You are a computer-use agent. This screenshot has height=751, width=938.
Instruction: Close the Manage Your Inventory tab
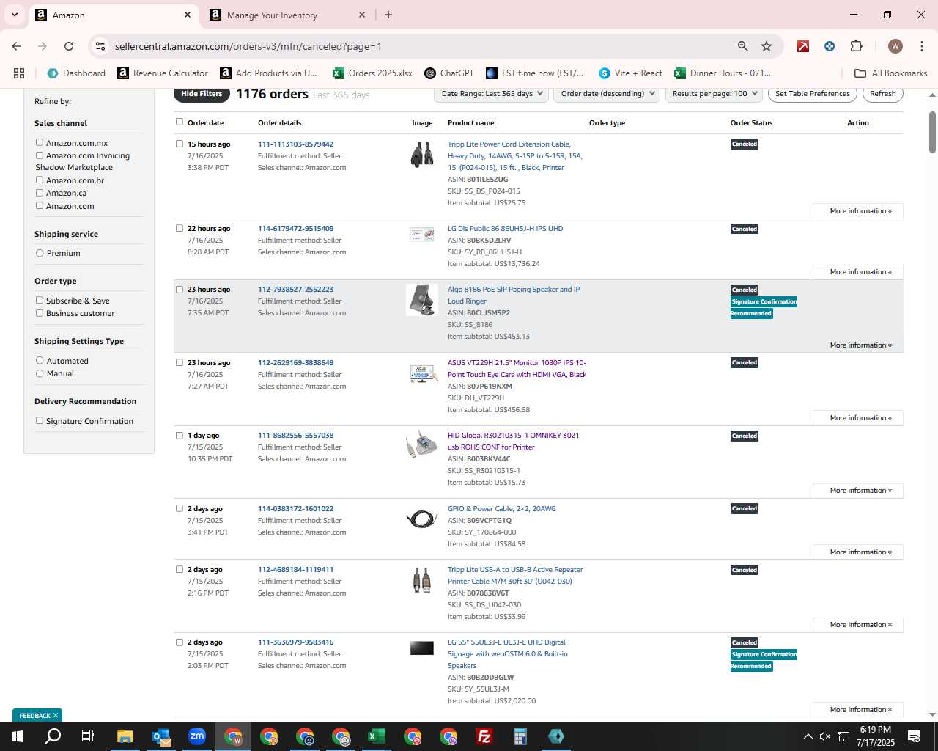click(x=362, y=15)
